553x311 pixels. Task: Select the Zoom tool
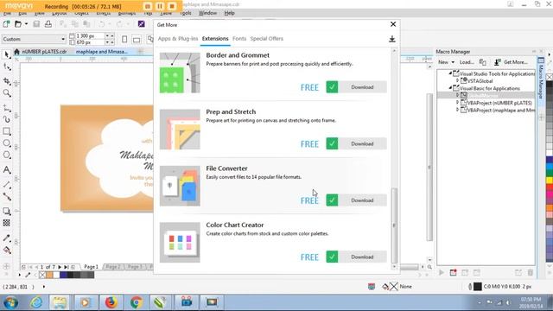tap(7, 93)
